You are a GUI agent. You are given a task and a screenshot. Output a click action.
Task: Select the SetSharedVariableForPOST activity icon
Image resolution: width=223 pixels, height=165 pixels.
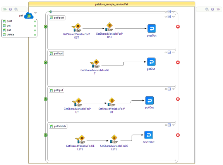point(109,27)
